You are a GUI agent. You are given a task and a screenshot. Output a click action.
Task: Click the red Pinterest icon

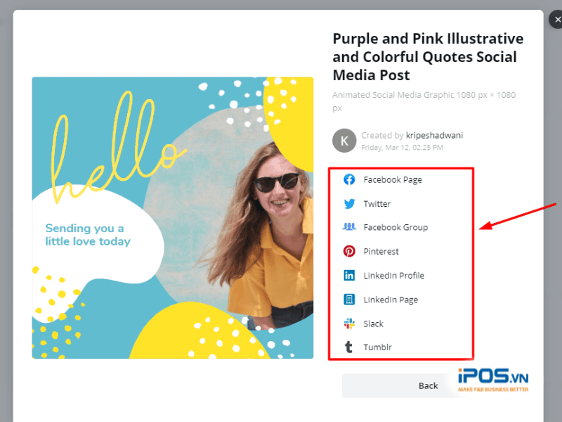click(349, 251)
